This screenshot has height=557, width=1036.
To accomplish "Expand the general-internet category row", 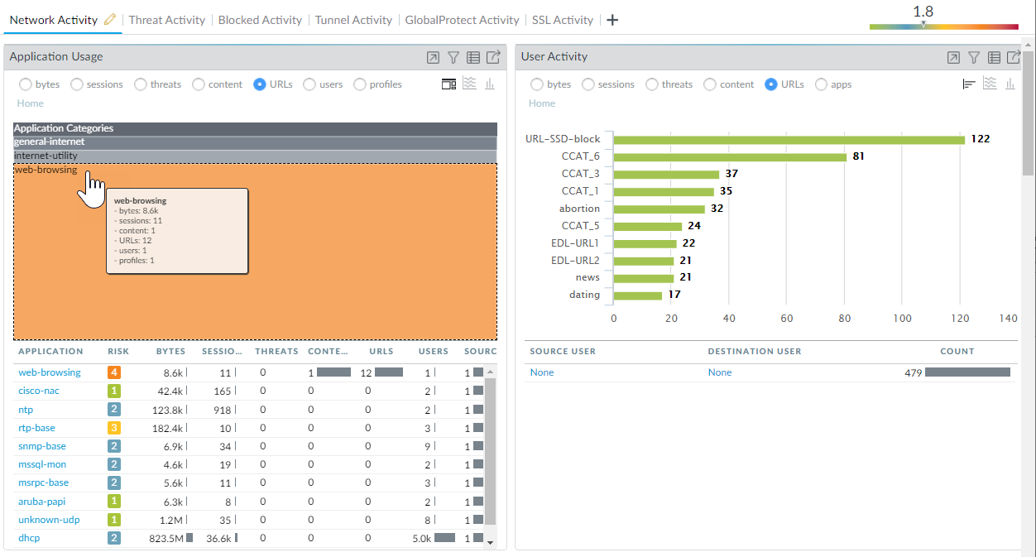I will 255,142.
